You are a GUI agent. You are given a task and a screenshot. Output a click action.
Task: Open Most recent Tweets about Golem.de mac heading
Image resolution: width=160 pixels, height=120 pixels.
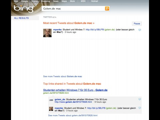click(69, 23)
